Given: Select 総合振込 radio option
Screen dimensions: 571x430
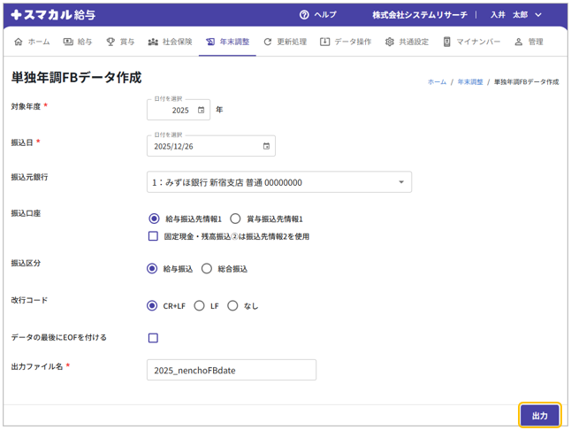Looking at the screenshot, I should [207, 269].
